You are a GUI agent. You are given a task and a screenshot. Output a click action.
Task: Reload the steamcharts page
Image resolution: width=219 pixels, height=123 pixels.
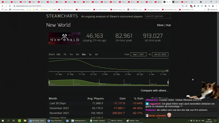(x=10, y=6)
